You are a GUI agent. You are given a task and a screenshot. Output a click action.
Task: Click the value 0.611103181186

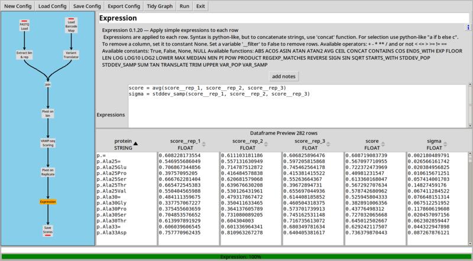click(x=242, y=155)
